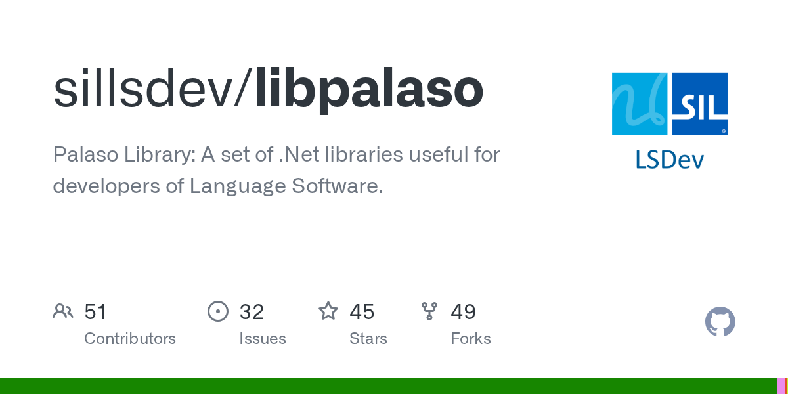Click the star count 45
Viewport: 788px width, 394px height.
click(362, 311)
